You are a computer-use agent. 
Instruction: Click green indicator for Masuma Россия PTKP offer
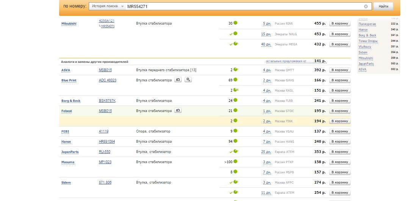235,162
